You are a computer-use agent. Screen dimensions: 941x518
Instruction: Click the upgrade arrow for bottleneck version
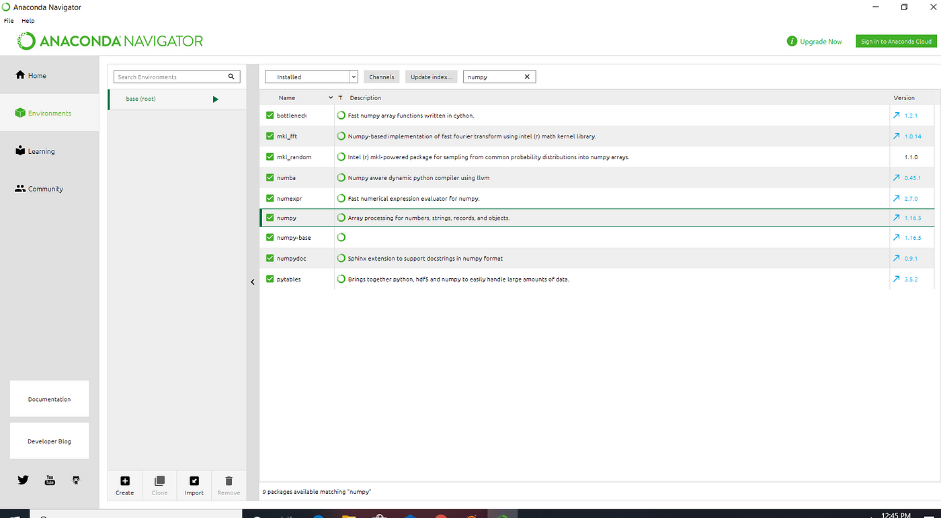click(x=897, y=116)
